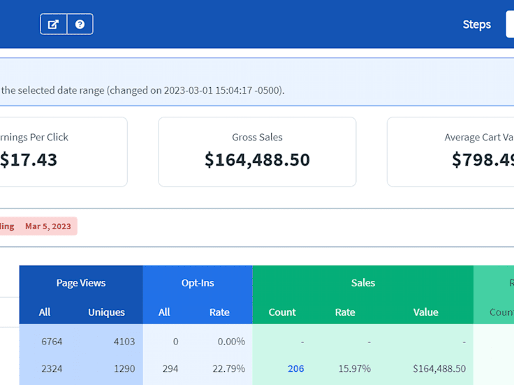Viewport: 514px width, 385px height.
Task: Select the Gross Sales stat card
Action: coord(257,152)
